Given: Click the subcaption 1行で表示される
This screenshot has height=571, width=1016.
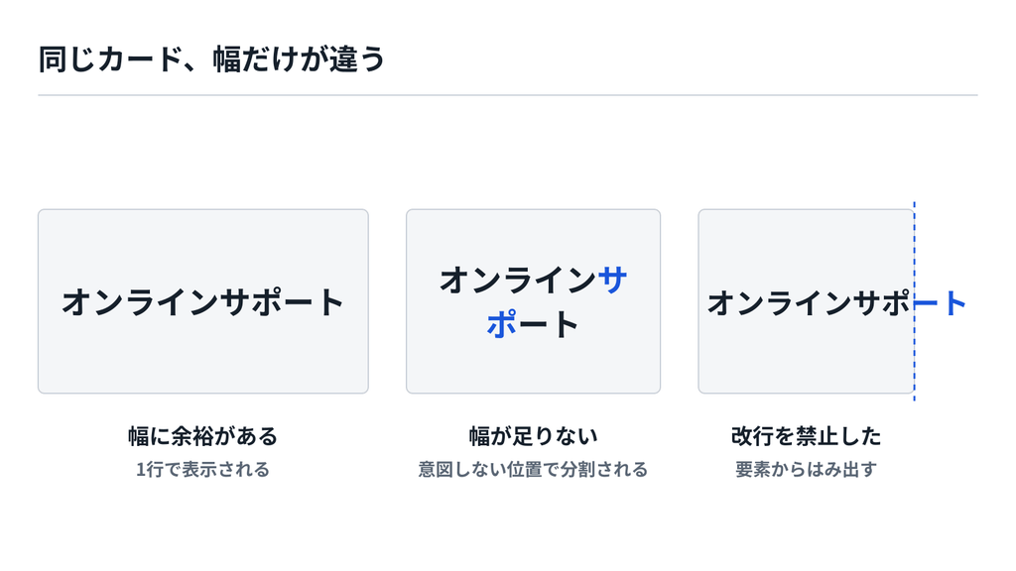Looking at the screenshot, I should click(x=202, y=469).
